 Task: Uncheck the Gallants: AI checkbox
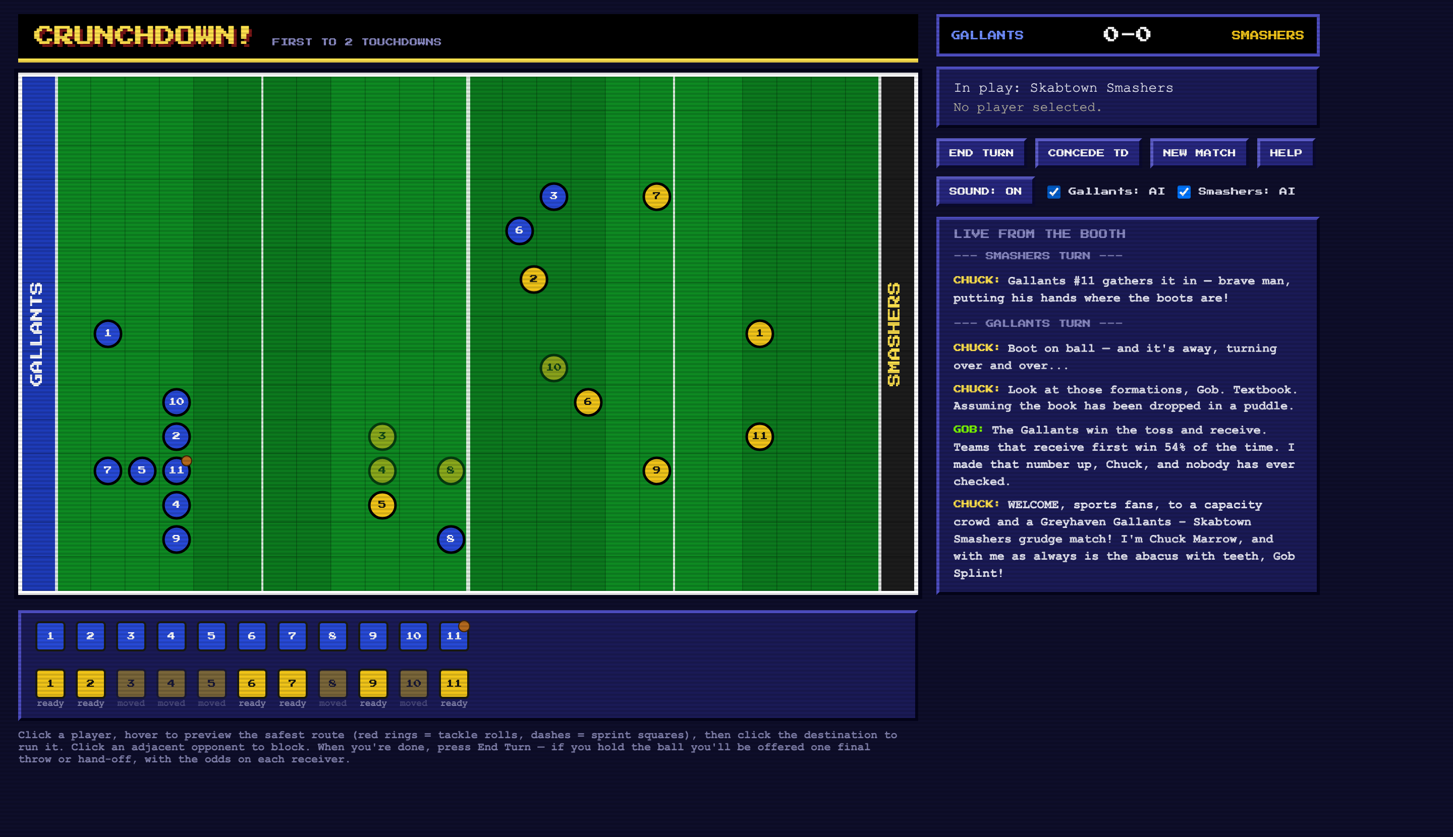click(x=1053, y=192)
